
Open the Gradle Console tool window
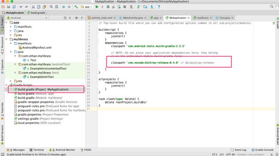262,150
